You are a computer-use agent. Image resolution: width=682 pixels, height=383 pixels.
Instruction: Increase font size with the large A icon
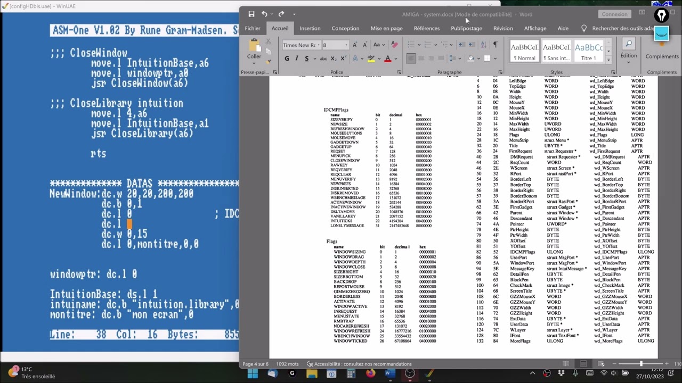(x=355, y=45)
